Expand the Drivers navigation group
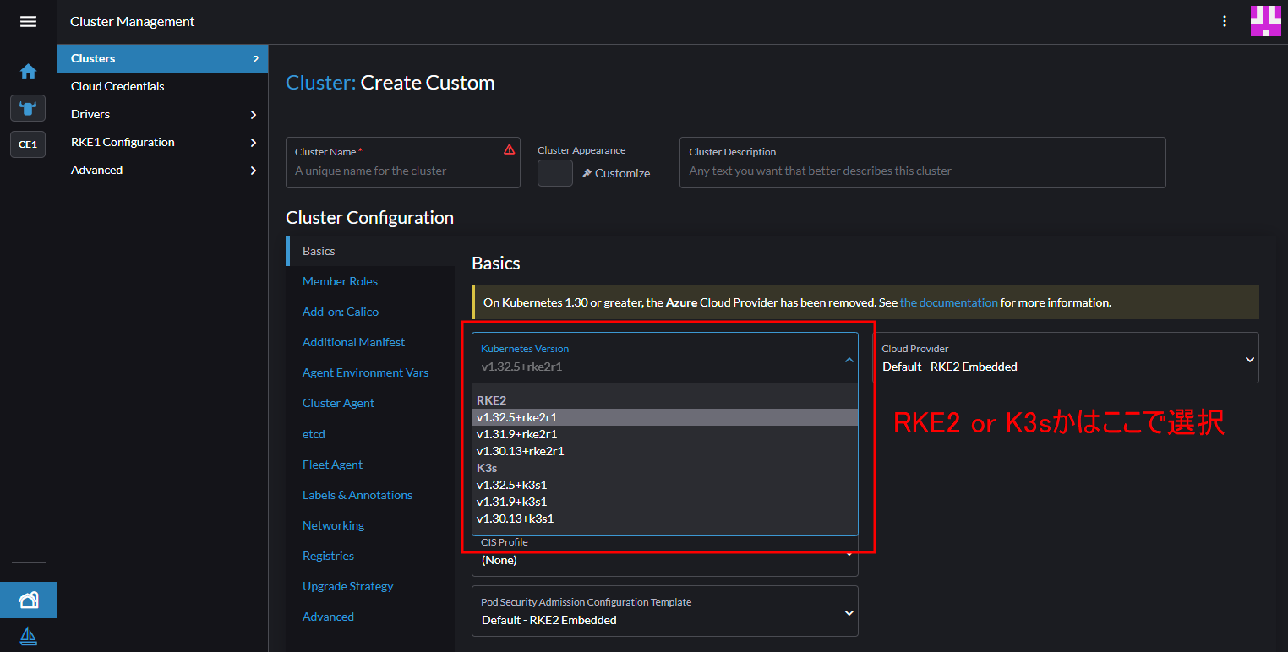Viewport: 1288px width, 652px height. (x=162, y=114)
